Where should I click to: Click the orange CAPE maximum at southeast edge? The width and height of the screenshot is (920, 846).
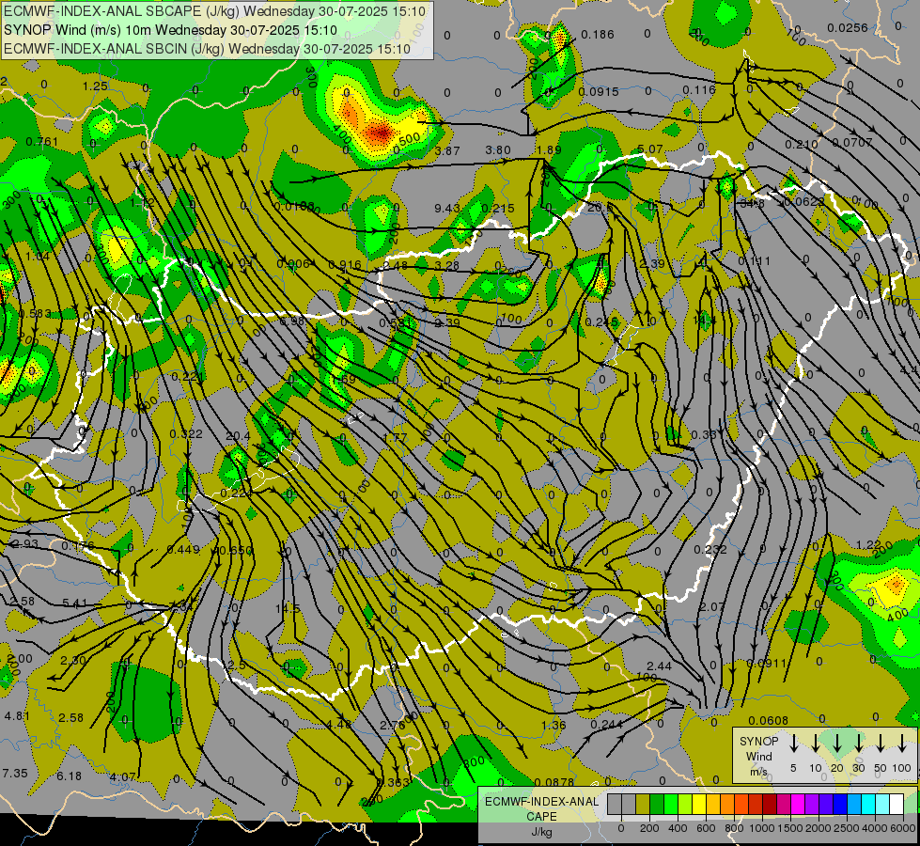tap(896, 583)
